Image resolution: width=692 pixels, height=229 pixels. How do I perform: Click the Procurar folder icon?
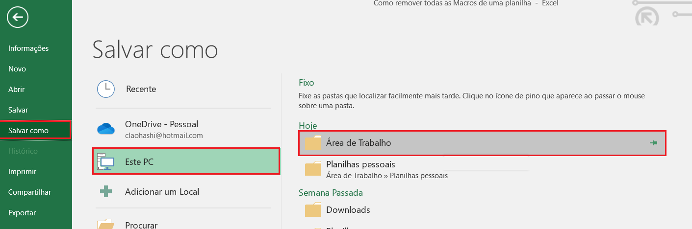[105, 224]
